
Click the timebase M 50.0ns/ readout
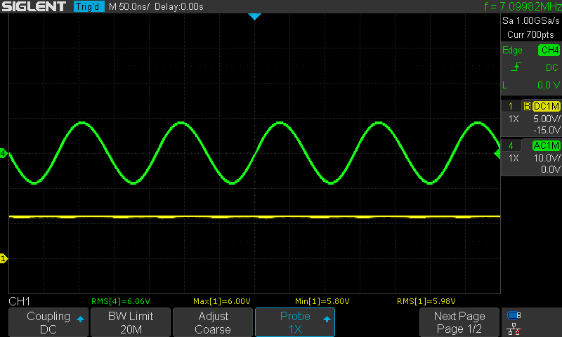click(129, 6)
